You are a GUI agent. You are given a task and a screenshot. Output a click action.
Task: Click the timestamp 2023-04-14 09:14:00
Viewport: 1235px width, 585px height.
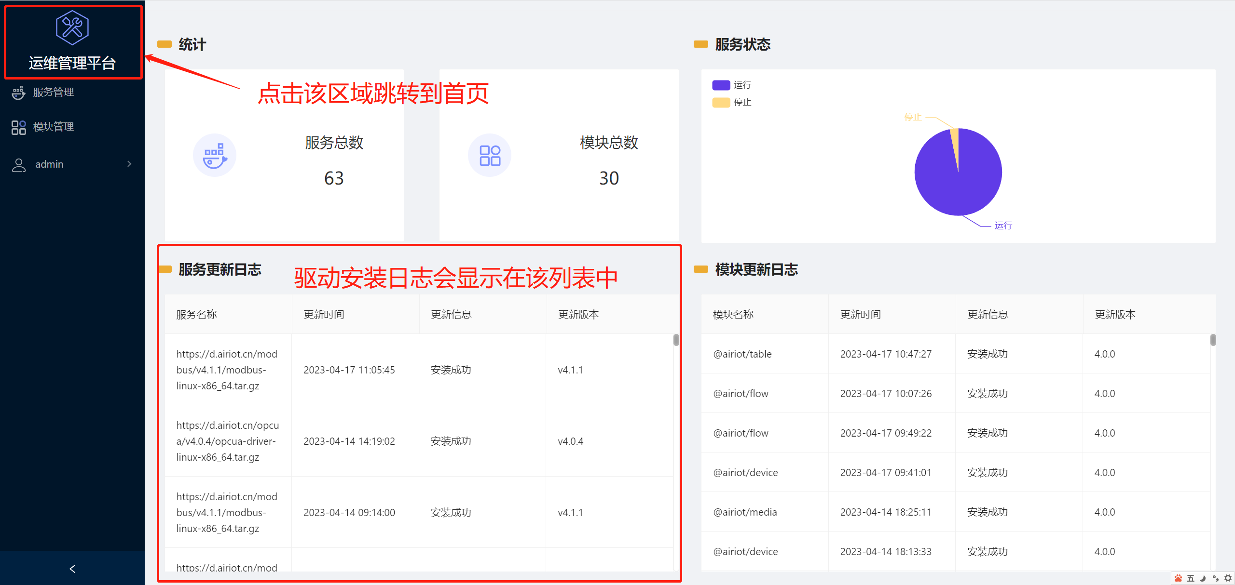(x=349, y=513)
